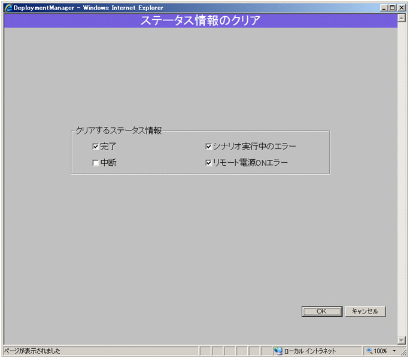Click the クリアするステータス情報 group label
The width and height of the screenshot is (410, 359).
pos(119,130)
